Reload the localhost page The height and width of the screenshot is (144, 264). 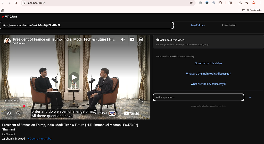[16, 3]
